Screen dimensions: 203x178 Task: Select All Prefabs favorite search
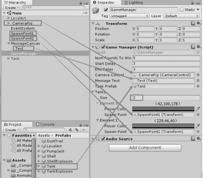[21, 150]
